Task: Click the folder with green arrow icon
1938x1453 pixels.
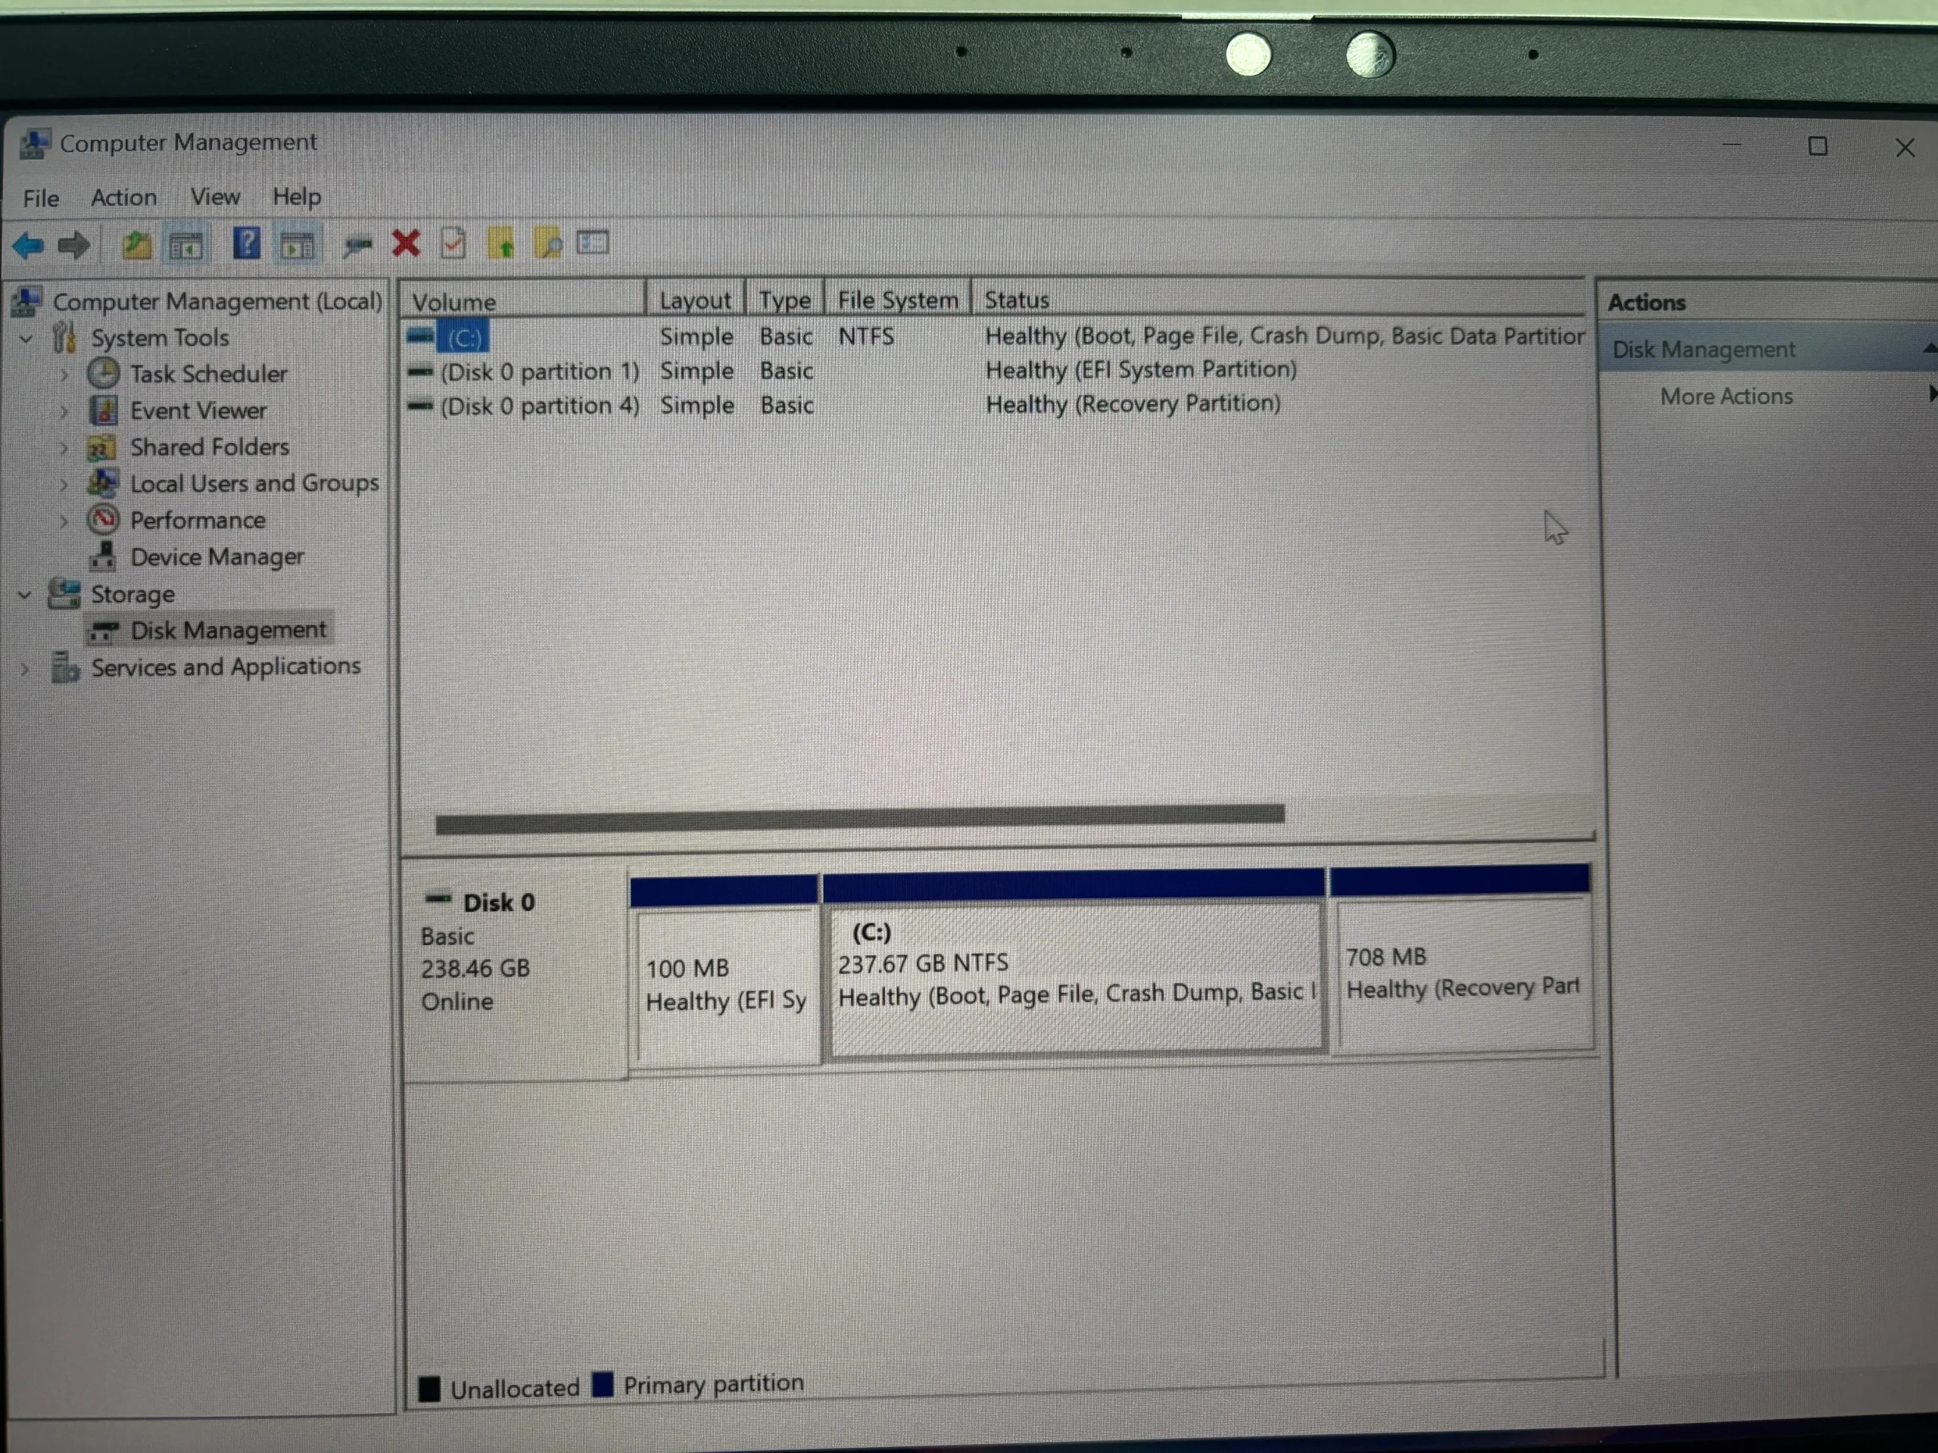Action: (501, 244)
